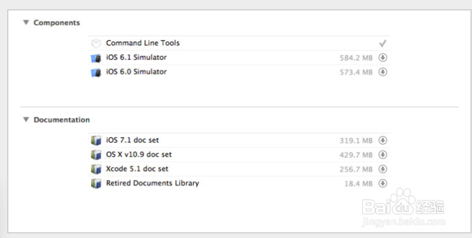Viewport: 472px width, 238px height.
Task: Collapse the Components section
Action: (x=26, y=22)
